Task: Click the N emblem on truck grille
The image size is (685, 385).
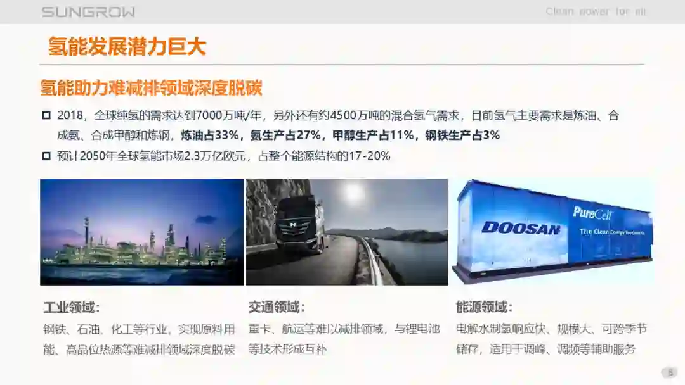Action: click(292, 225)
